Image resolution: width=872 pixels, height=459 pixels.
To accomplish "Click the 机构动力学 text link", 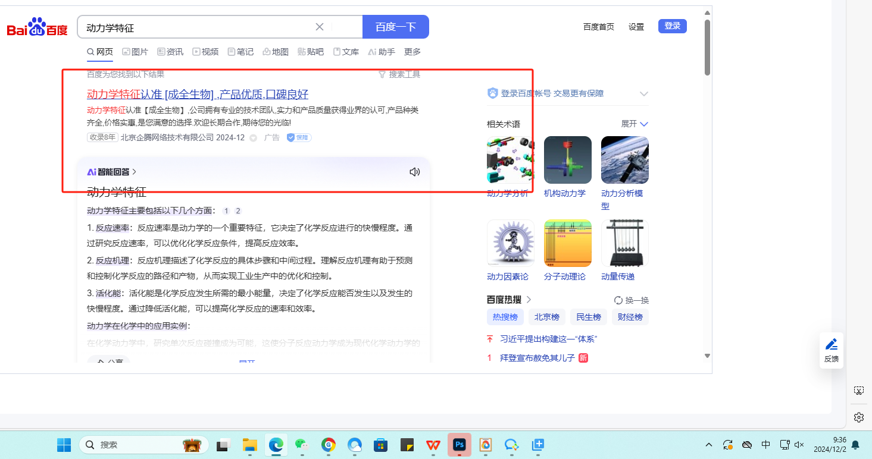I will pyautogui.click(x=565, y=193).
